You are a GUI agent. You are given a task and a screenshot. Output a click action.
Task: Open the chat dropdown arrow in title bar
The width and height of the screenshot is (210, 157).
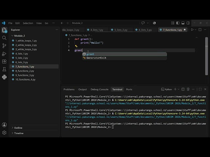click(148, 23)
